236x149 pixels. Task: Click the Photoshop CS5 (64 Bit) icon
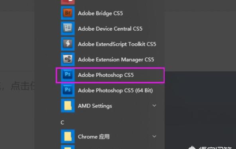(68, 90)
